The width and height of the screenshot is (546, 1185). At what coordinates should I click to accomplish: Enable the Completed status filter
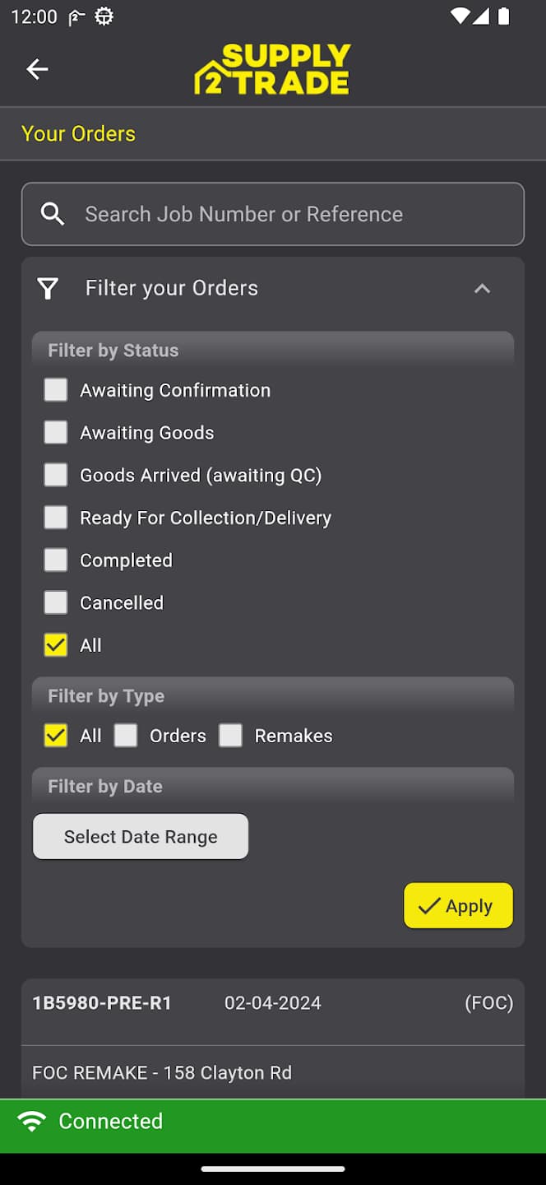pyautogui.click(x=55, y=560)
